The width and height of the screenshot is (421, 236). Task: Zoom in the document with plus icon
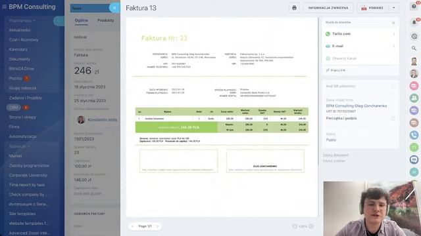click(x=311, y=226)
